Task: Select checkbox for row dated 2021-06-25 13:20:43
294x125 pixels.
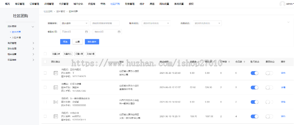Action: 45,73
